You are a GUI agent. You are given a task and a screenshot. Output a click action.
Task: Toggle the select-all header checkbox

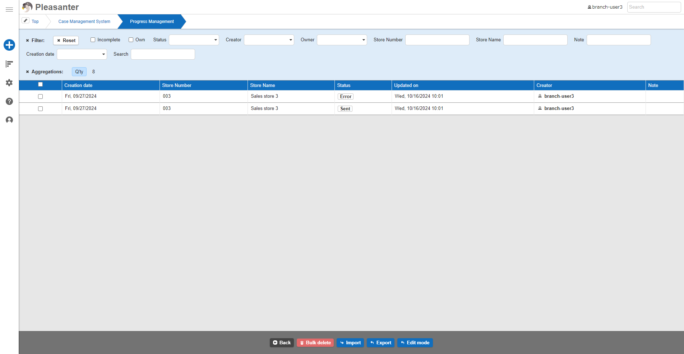tap(40, 84)
